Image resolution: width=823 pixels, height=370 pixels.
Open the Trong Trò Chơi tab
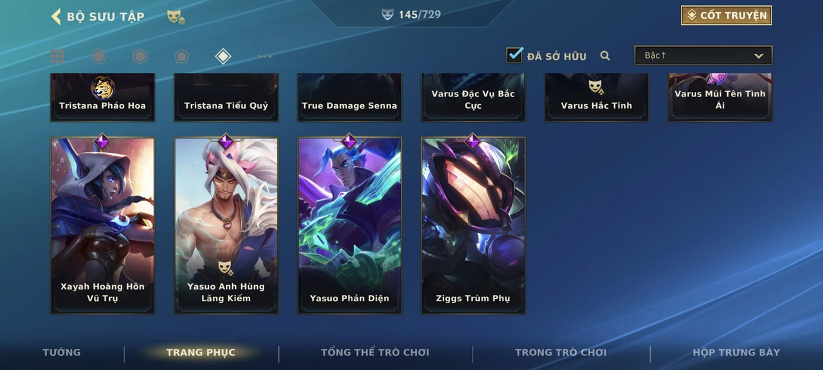561,352
